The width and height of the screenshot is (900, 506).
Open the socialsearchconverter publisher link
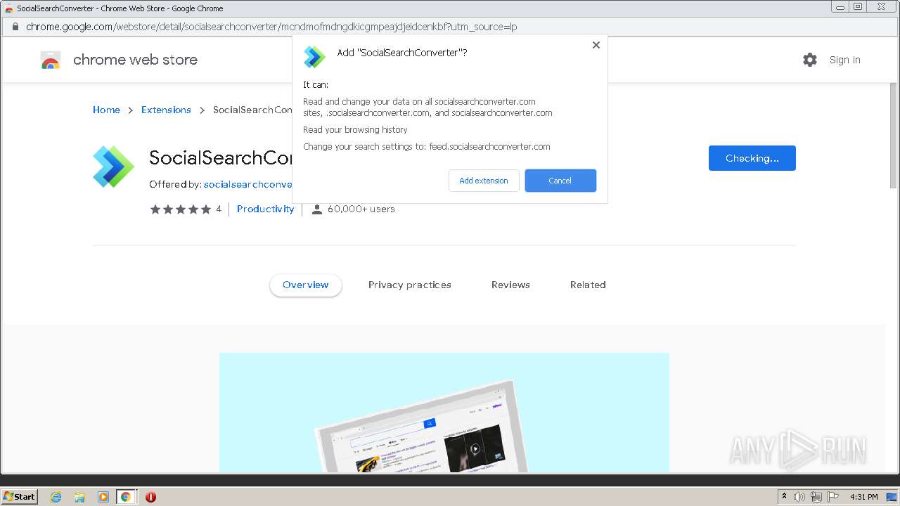[x=247, y=184]
